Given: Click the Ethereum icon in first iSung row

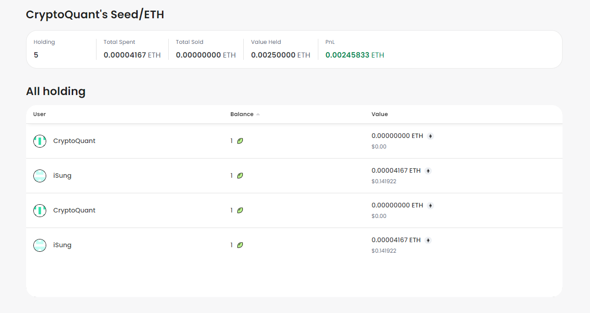Looking at the screenshot, I should click(x=428, y=171).
